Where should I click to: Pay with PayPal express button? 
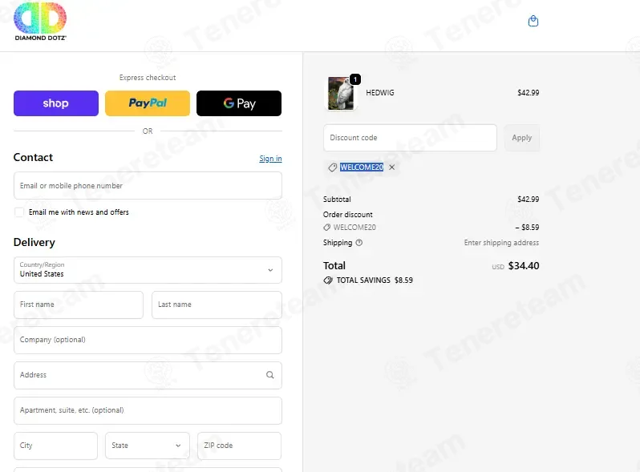(x=148, y=103)
